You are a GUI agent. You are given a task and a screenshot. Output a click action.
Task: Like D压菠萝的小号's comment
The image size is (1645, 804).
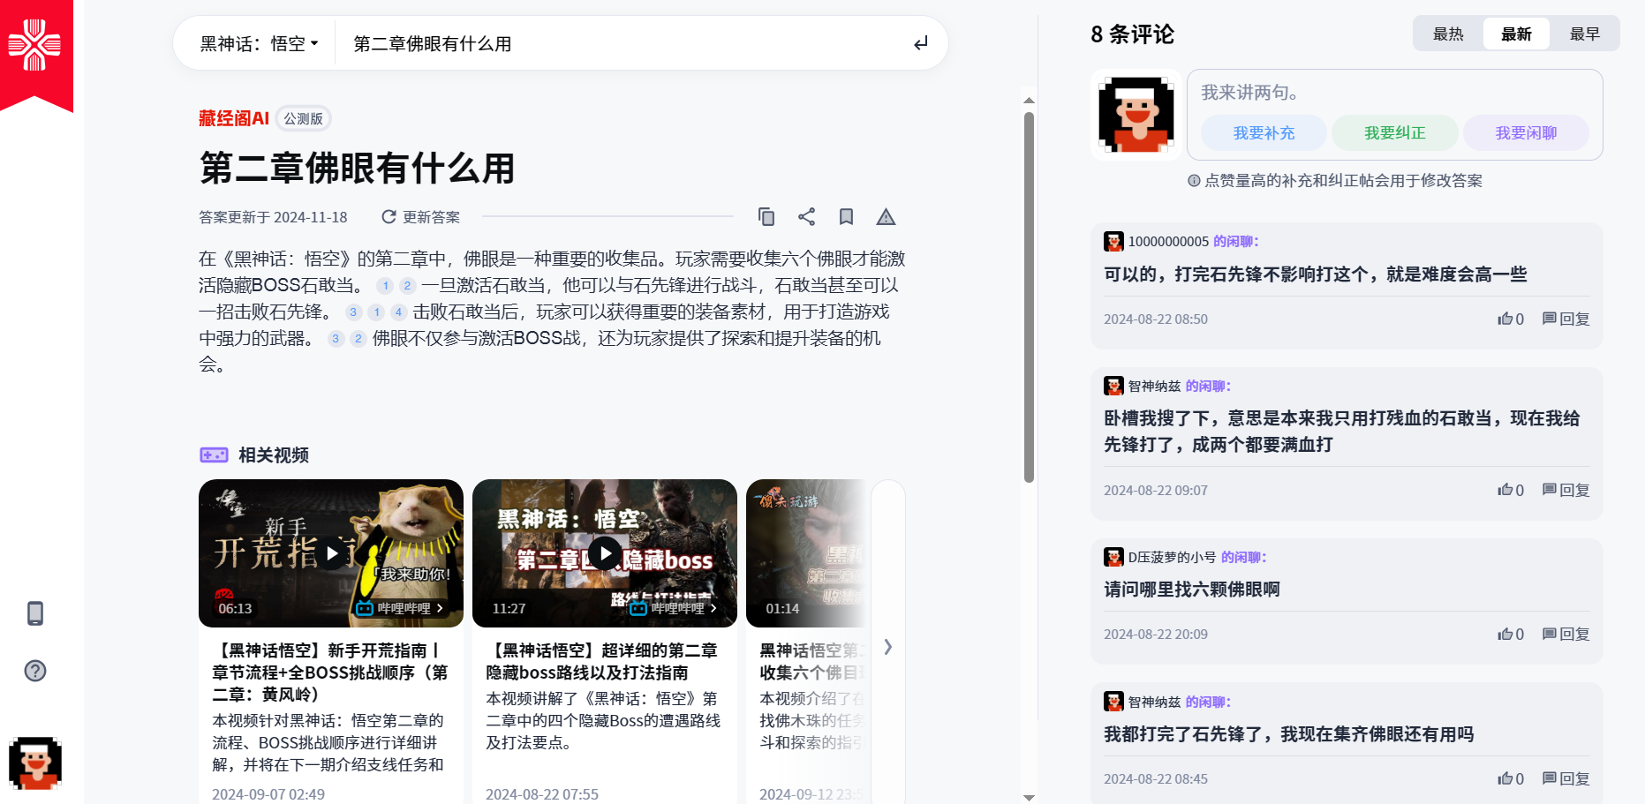tap(1511, 634)
